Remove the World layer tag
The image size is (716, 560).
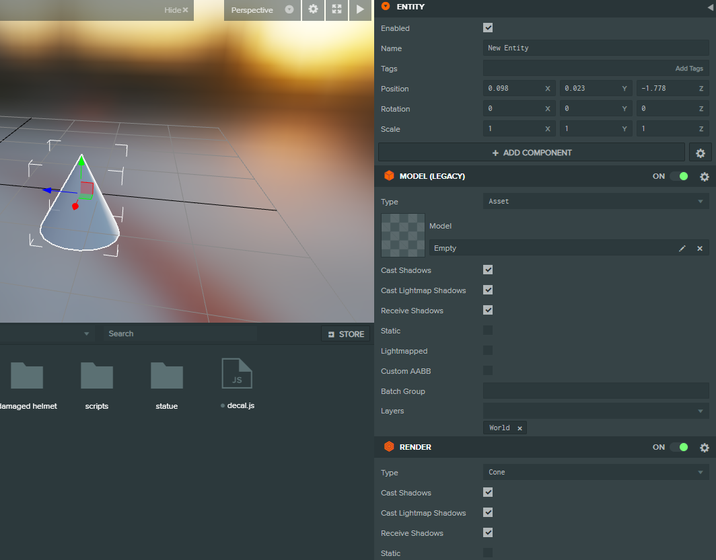click(x=519, y=428)
